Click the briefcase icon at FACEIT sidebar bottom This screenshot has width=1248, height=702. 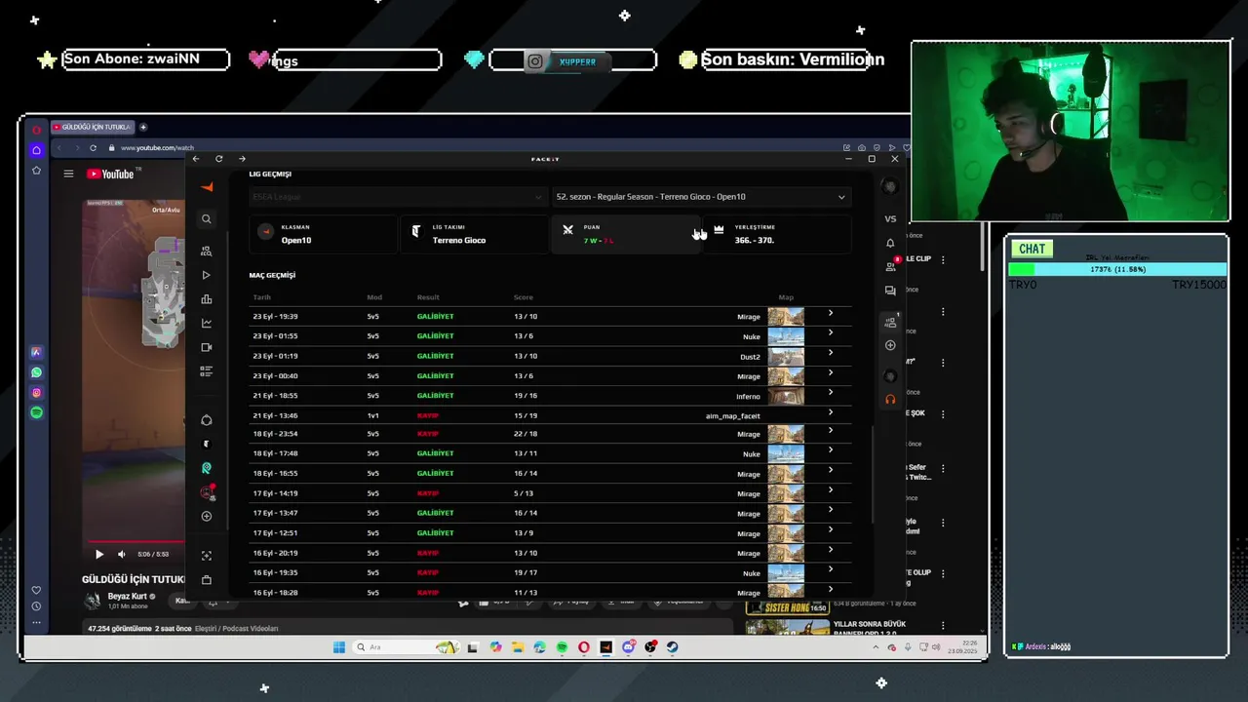tap(206, 580)
